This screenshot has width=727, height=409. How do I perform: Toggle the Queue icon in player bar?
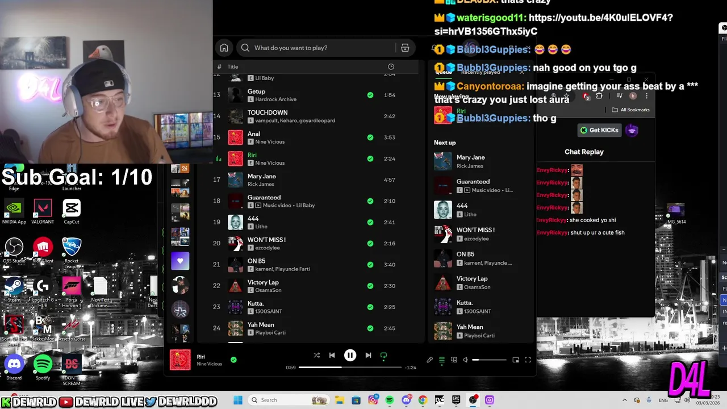click(x=442, y=360)
